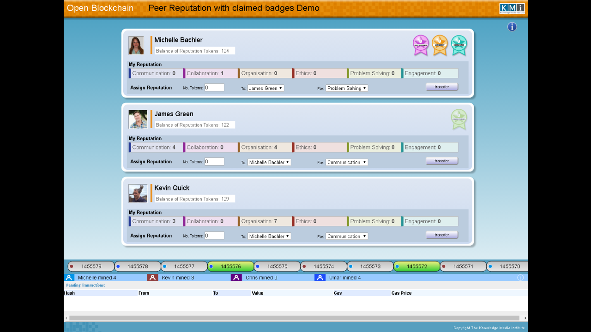The width and height of the screenshot is (591, 332).
Task: Click the blue info icon at top right
Action: pyautogui.click(x=512, y=27)
